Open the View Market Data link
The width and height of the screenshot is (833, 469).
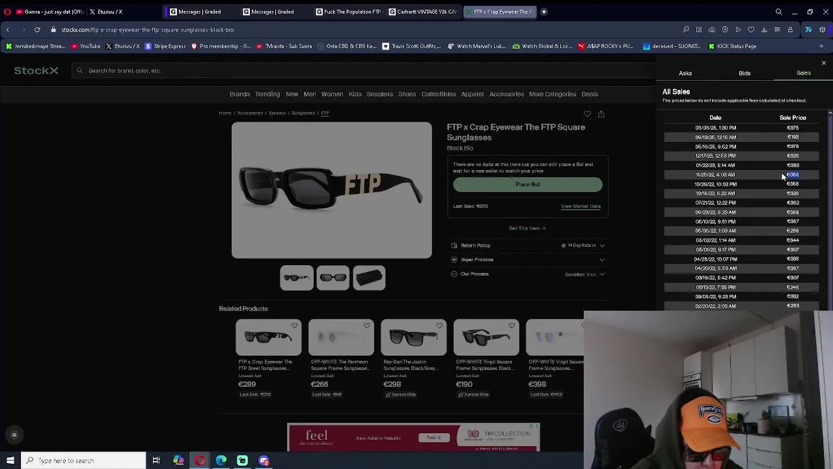click(580, 206)
